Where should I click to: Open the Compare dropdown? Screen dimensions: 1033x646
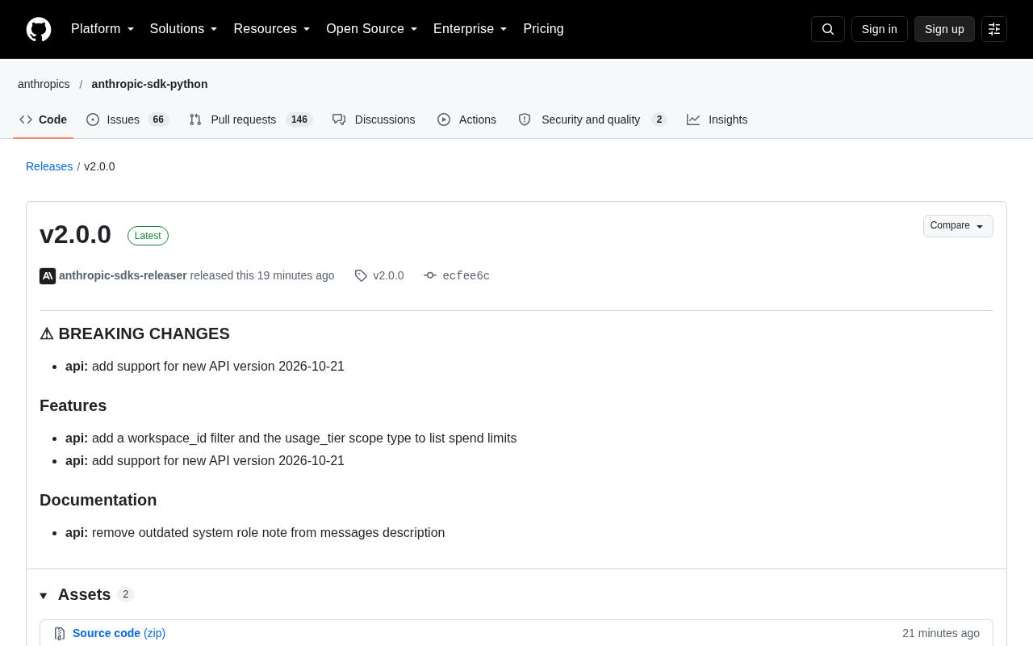click(958, 226)
